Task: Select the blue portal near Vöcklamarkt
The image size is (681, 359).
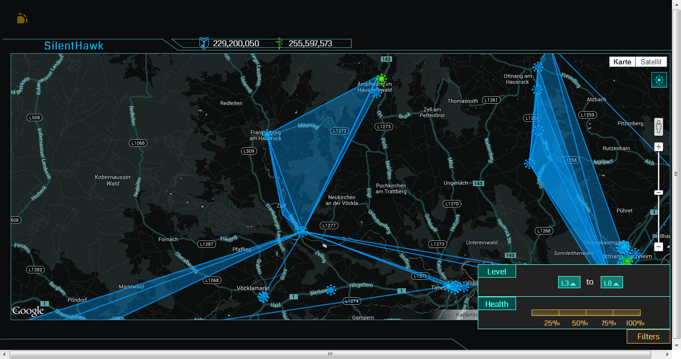Action: 263,297
